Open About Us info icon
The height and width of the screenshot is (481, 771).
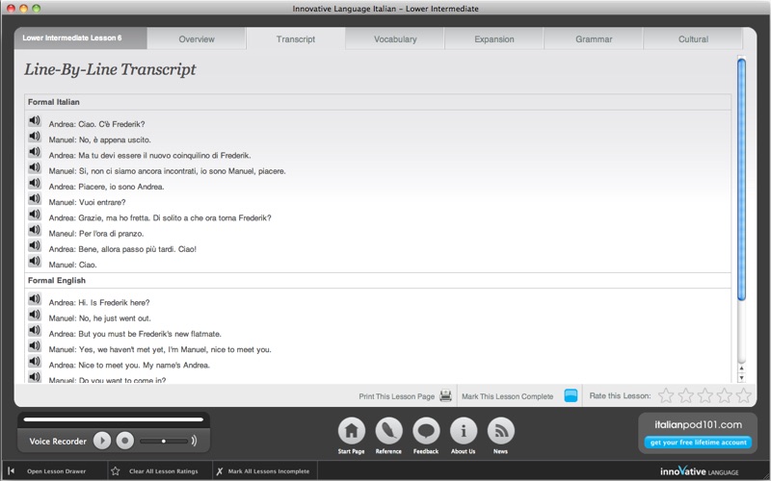(x=464, y=431)
